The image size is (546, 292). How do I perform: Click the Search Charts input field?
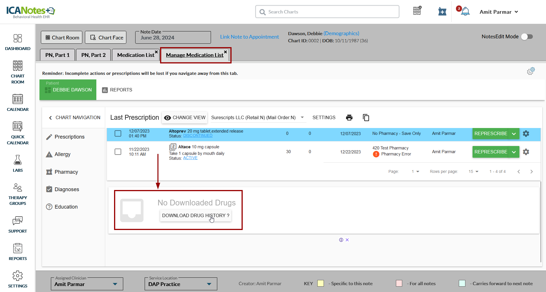tap(327, 12)
